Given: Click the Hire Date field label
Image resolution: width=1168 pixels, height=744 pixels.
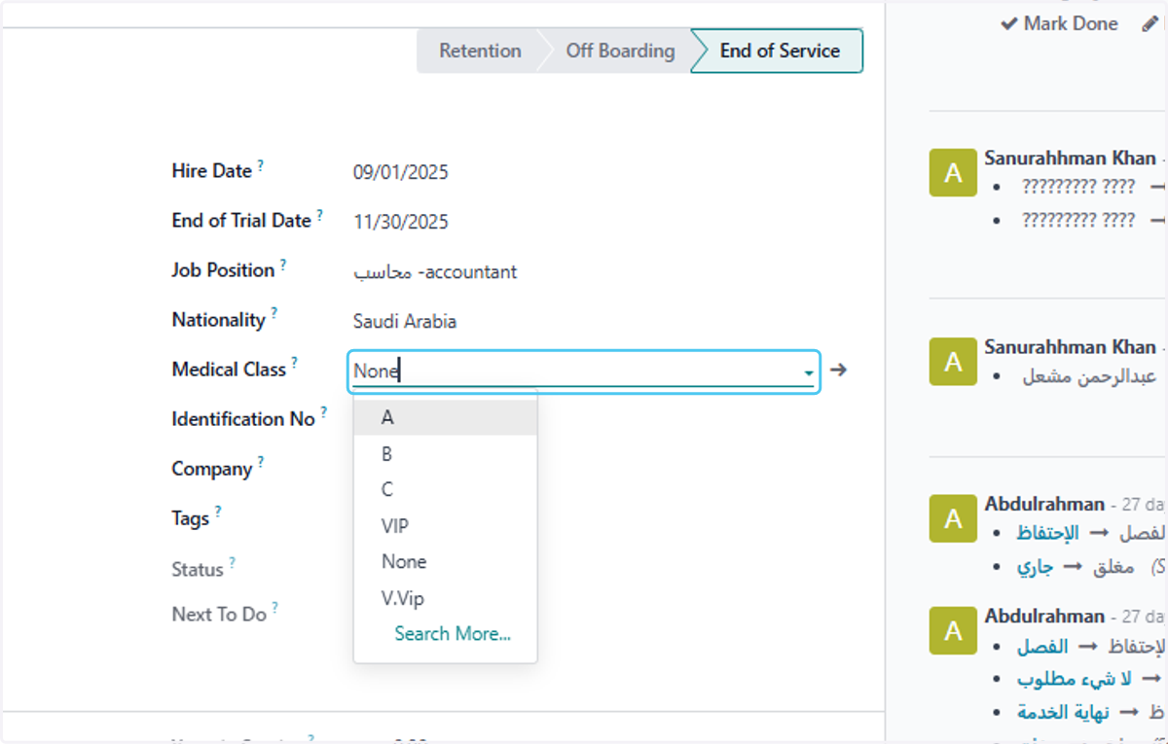Looking at the screenshot, I should tap(212, 171).
